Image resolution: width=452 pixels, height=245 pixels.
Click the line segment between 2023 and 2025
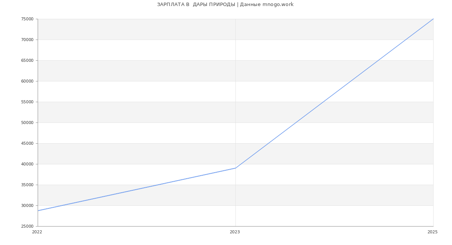(x=334, y=93)
